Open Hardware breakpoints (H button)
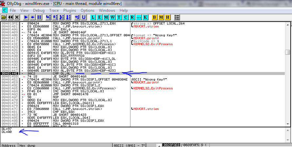292x147 pixels. (167, 17)
